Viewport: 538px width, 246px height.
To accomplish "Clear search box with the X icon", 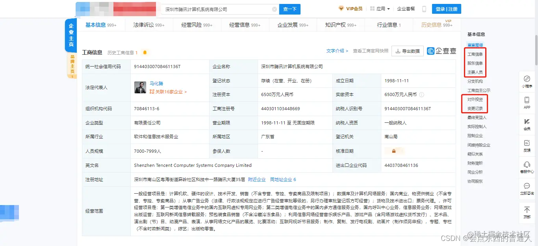I will pyautogui.click(x=275, y=9).
